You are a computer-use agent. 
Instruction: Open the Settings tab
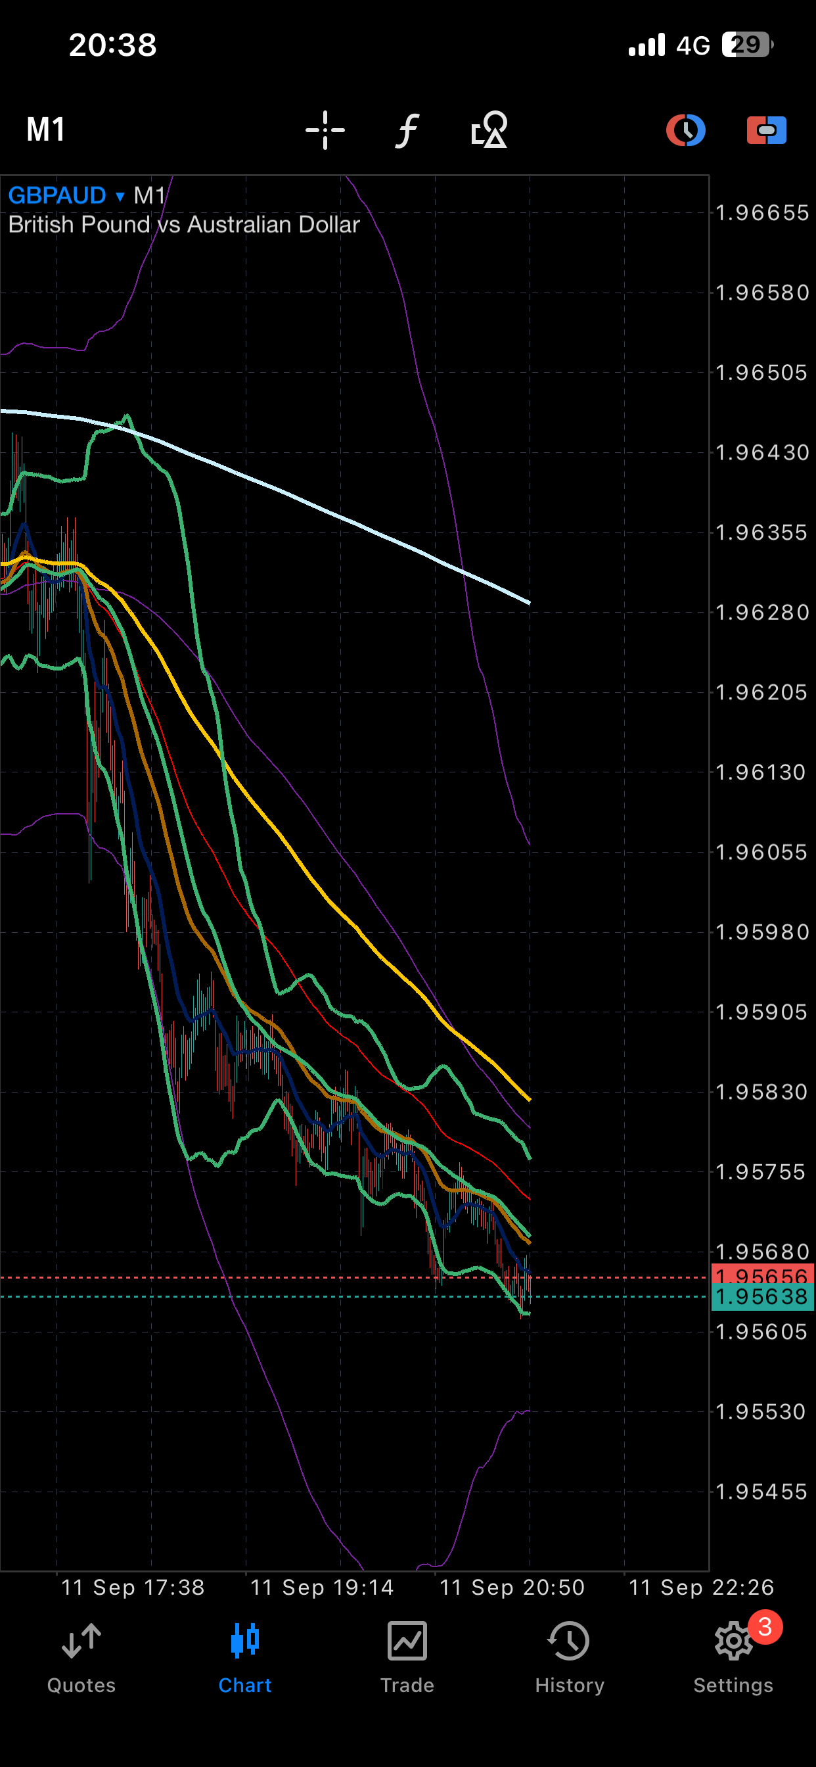coord(733,1657)
